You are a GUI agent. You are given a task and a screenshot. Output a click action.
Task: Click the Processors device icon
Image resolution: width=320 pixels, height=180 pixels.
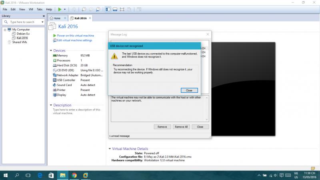[55, 60]
